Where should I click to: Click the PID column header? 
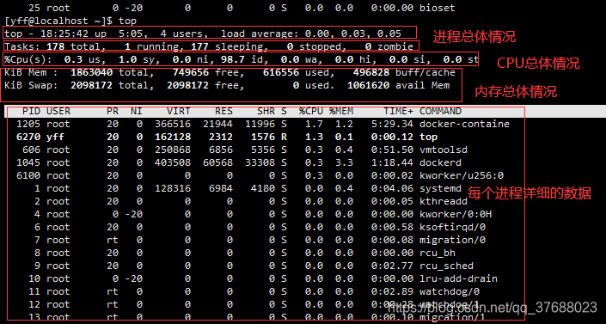point(31,112)
